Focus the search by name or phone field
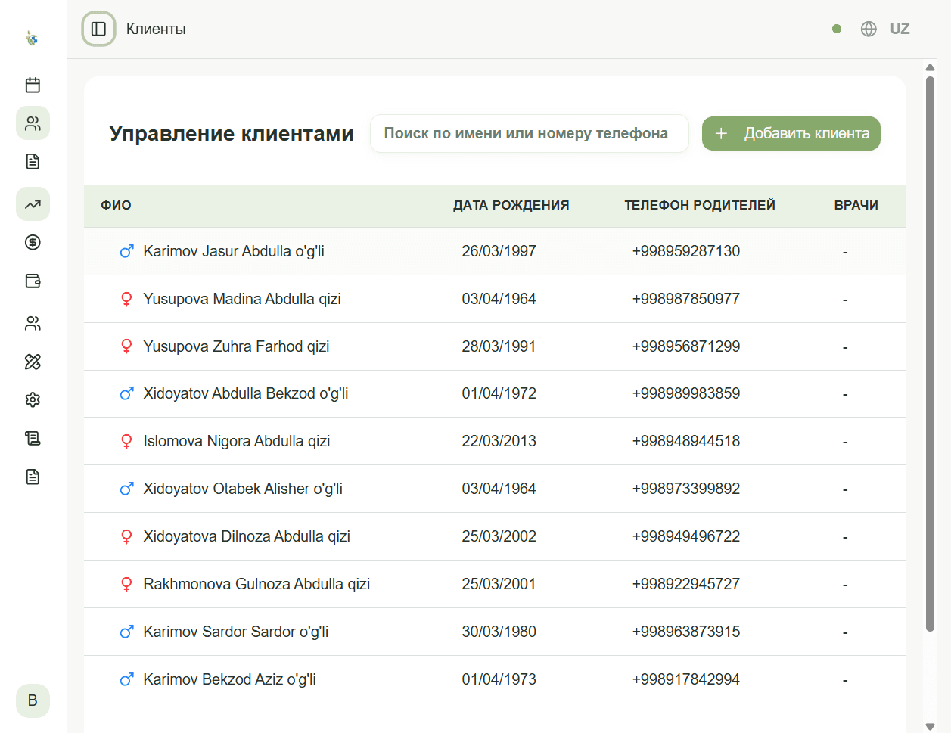 [530, 133]
